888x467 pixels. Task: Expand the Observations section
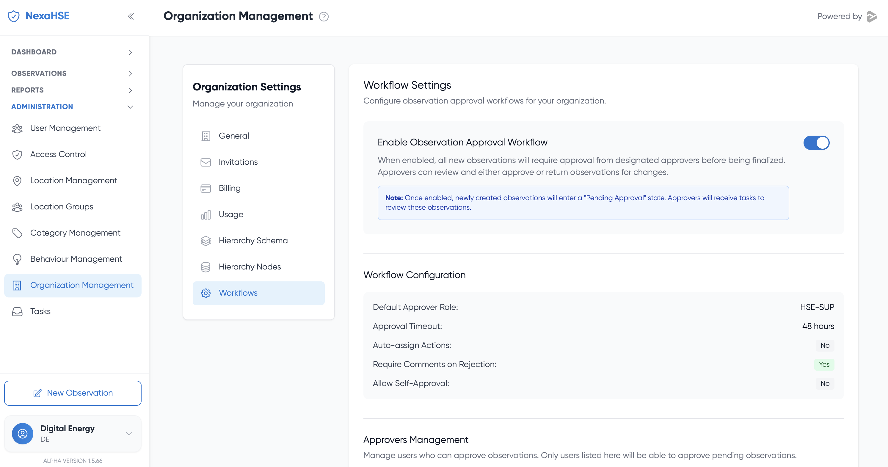pyautogui.click(x=72, y=73)
